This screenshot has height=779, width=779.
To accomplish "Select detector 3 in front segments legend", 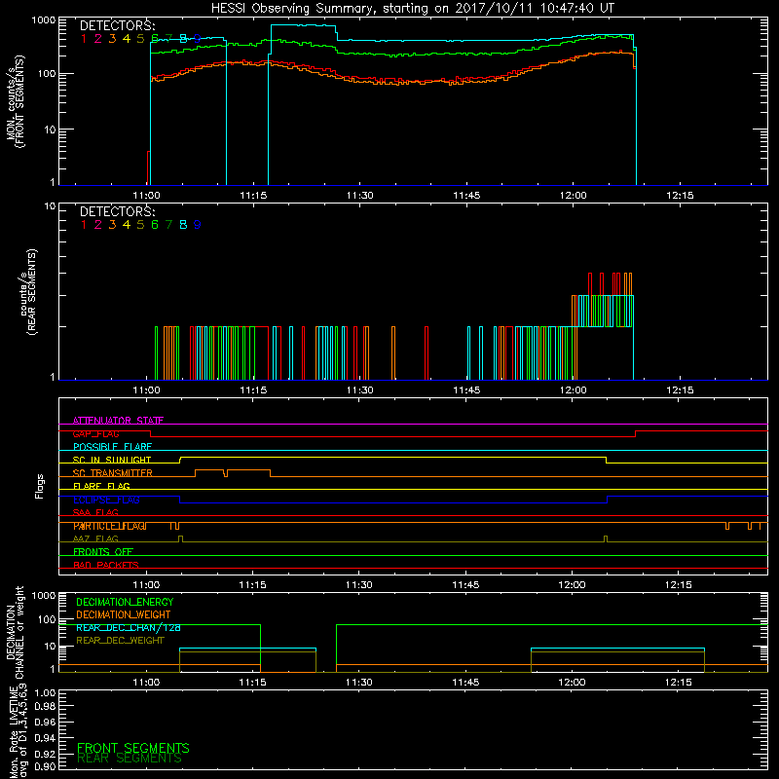I will [x=112, y=39].
